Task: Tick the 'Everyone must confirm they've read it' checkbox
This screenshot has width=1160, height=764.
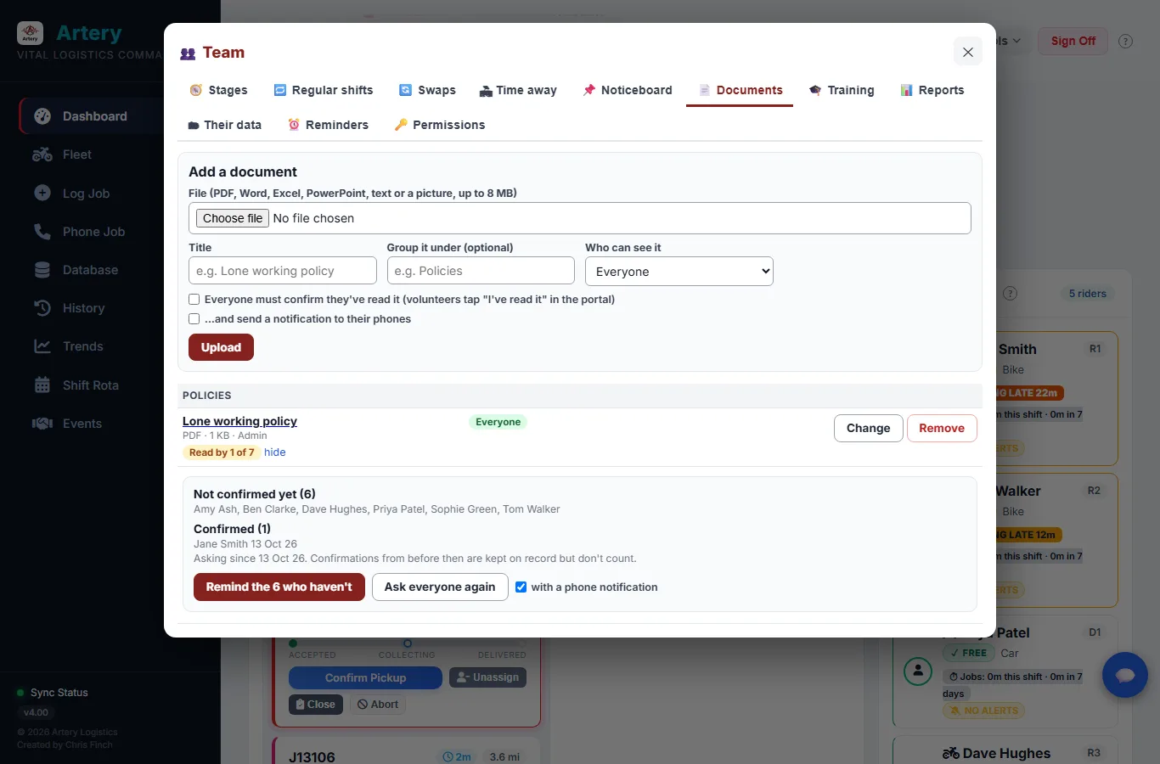Action: click(194, 300)
